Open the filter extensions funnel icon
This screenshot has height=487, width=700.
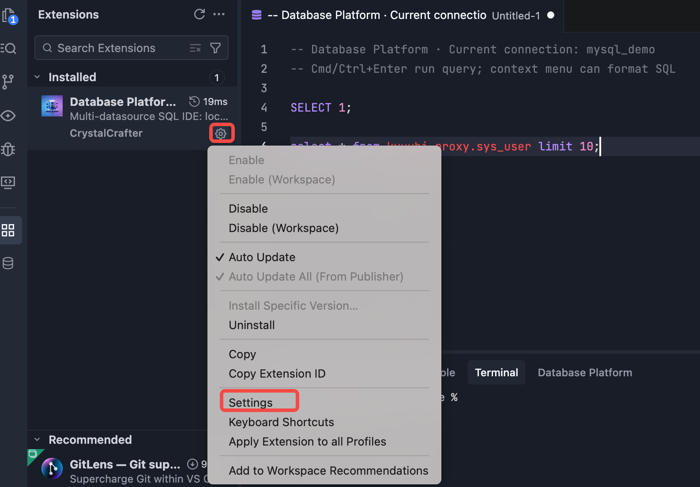(215, 48)
